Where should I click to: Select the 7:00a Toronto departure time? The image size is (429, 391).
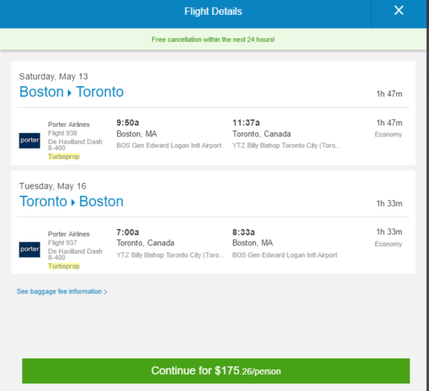128,232
